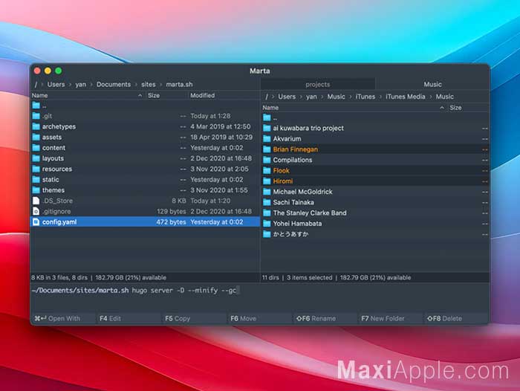Select the 'Akvarium' folder name
This screenshot has height=391, width=520.
tap(287, 139)
